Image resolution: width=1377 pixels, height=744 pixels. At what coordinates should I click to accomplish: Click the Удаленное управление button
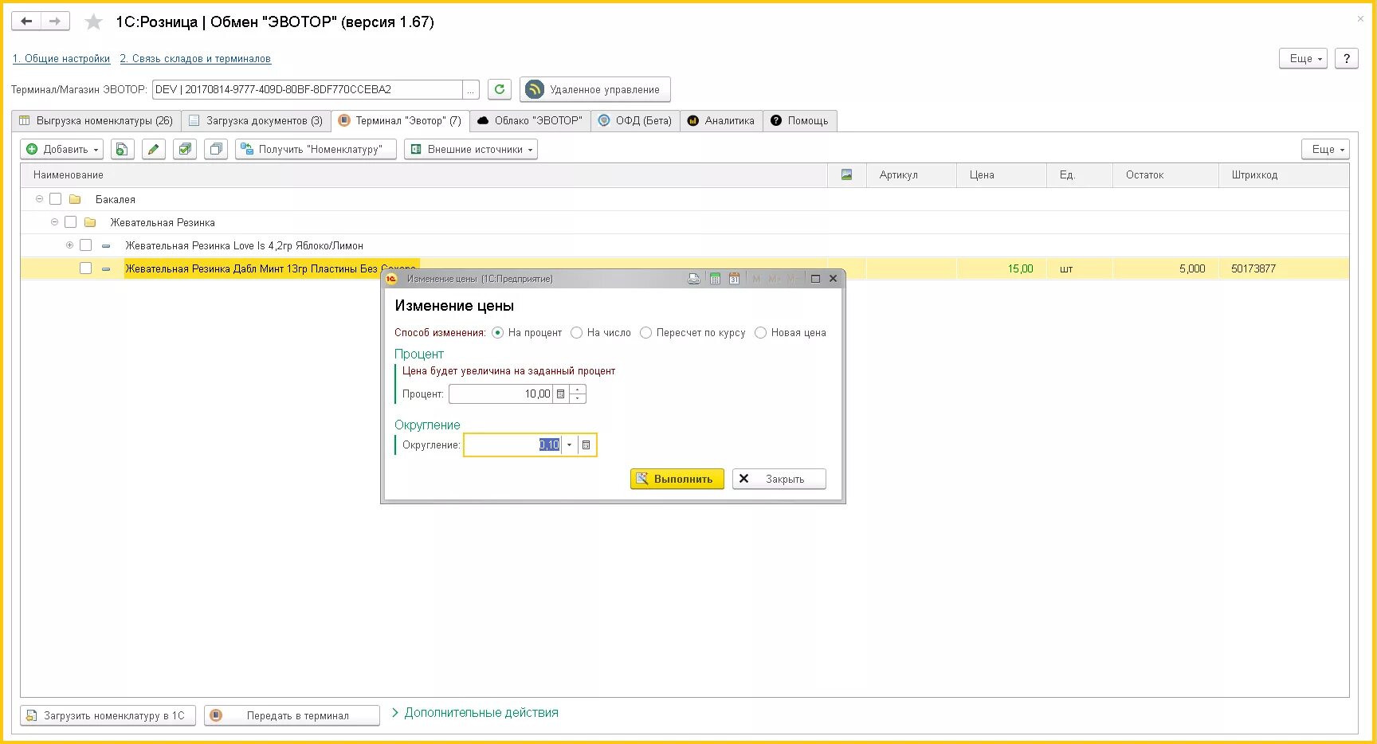pos(595,89)
